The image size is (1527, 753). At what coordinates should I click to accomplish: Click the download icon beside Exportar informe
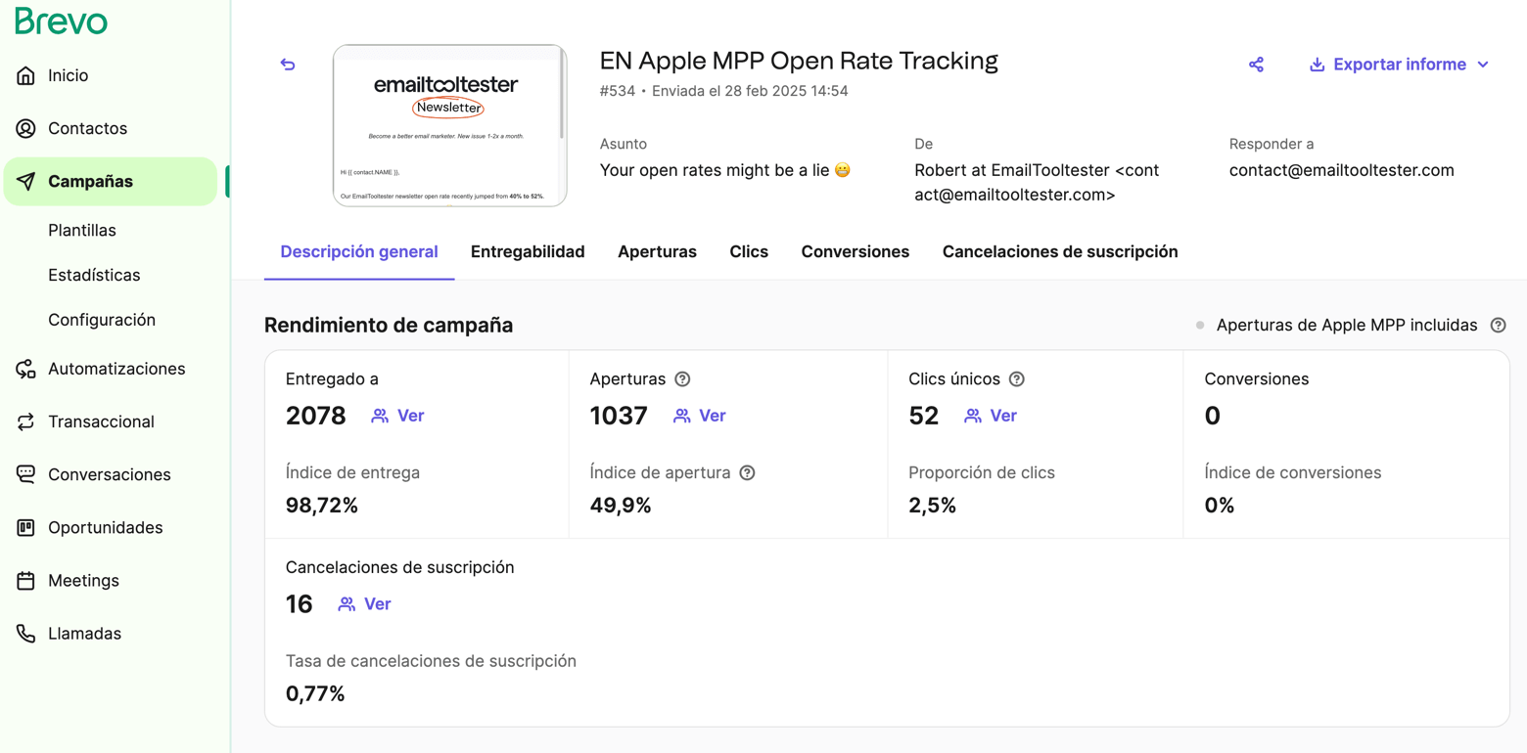tap(1318, 65)
